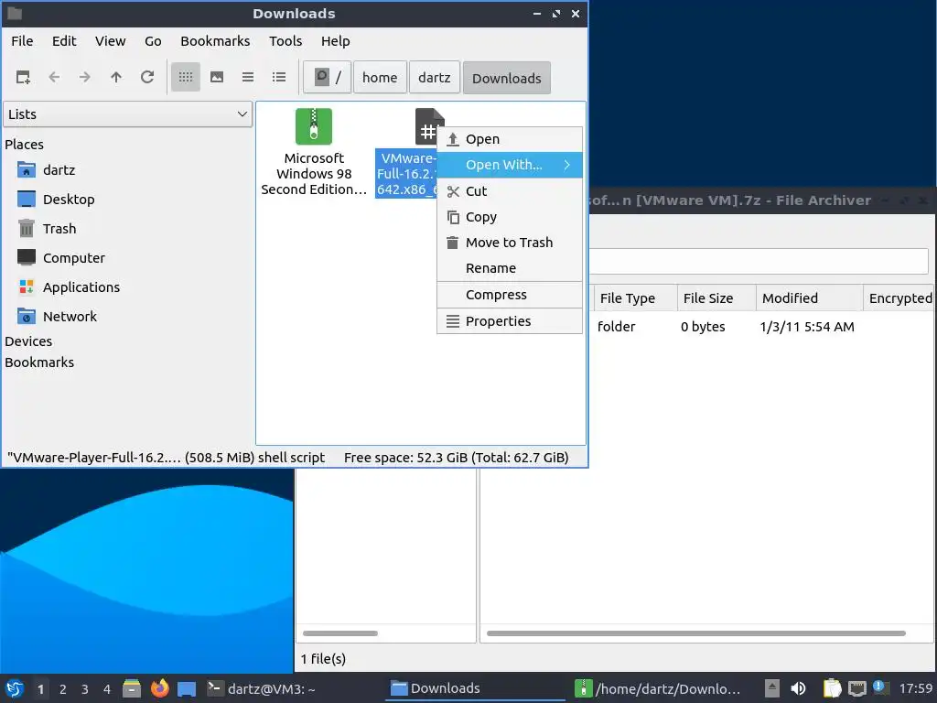937x703 pixels.
Task: Click the show desktop taskbar icon
Action: click(x=187, y=688)
